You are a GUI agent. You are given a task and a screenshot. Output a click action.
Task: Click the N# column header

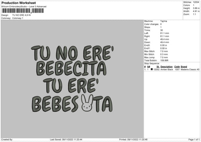click(148, 67)
